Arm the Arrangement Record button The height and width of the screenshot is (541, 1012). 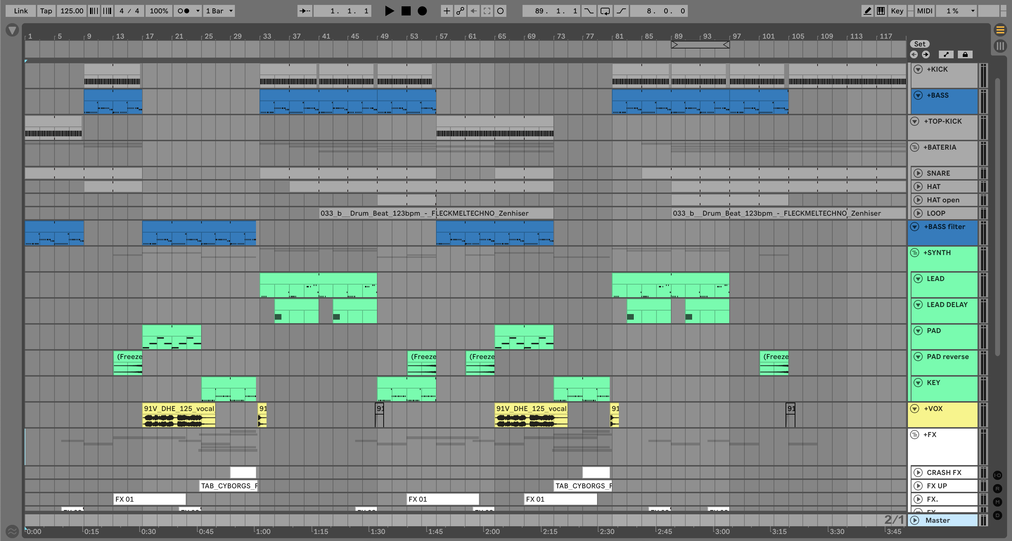pyautogui.click(x=422, y=11)
